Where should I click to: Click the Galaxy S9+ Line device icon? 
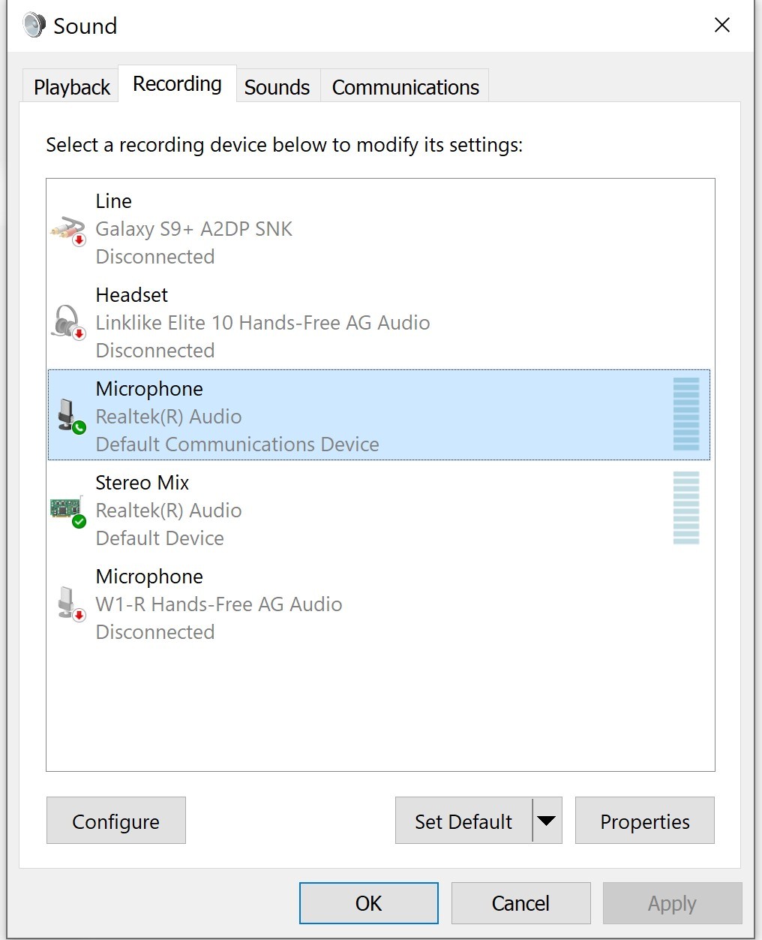(x=68, y=229)
